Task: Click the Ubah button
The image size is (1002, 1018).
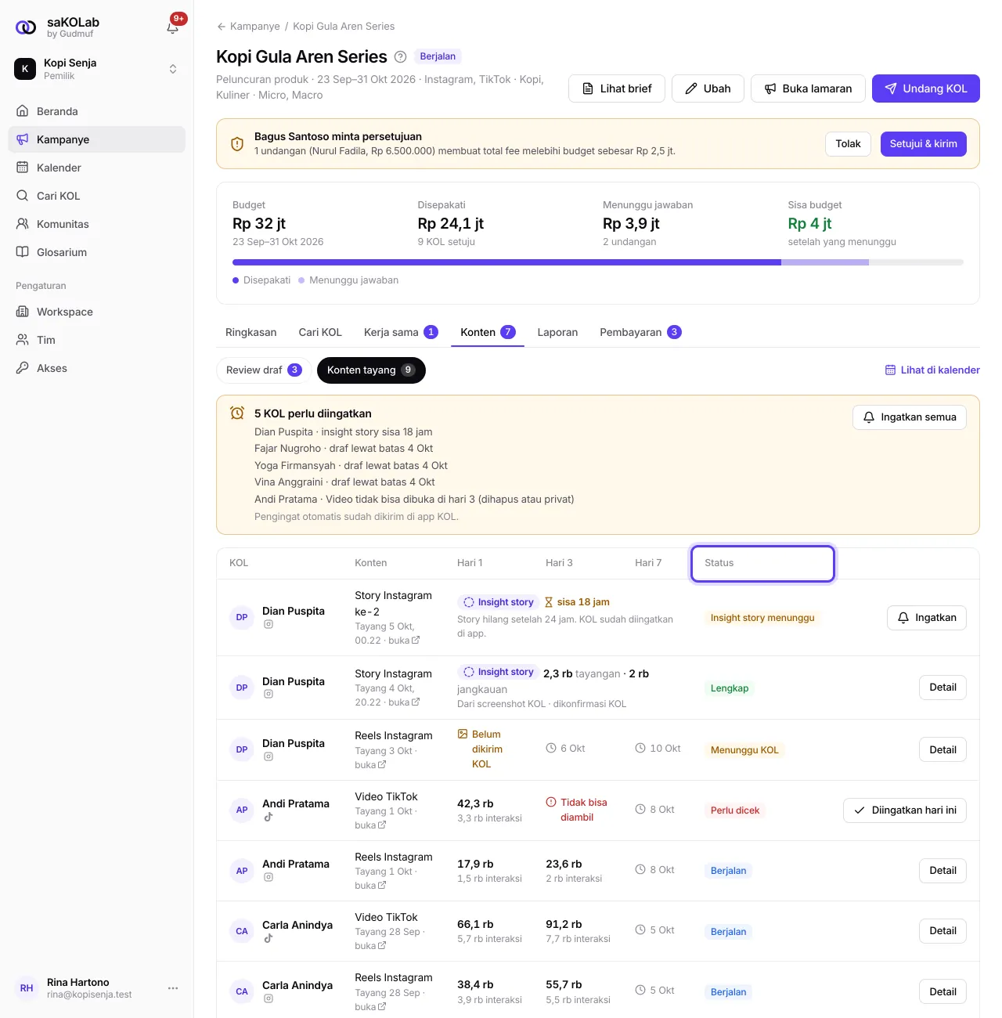Action: [x=708, y=88]
